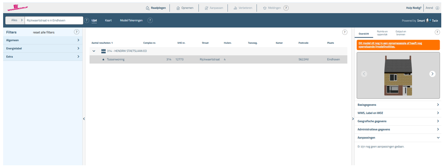Click the address search input field
Screen dimensions: 444x168
tap(54, 20)
